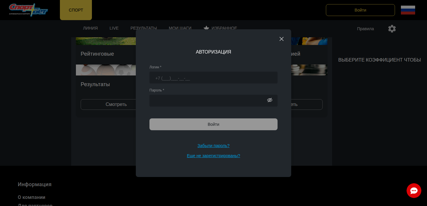Toggle password visibility eye icon
Viewport: 427px width, 206px height.
(x=270, y=100)
